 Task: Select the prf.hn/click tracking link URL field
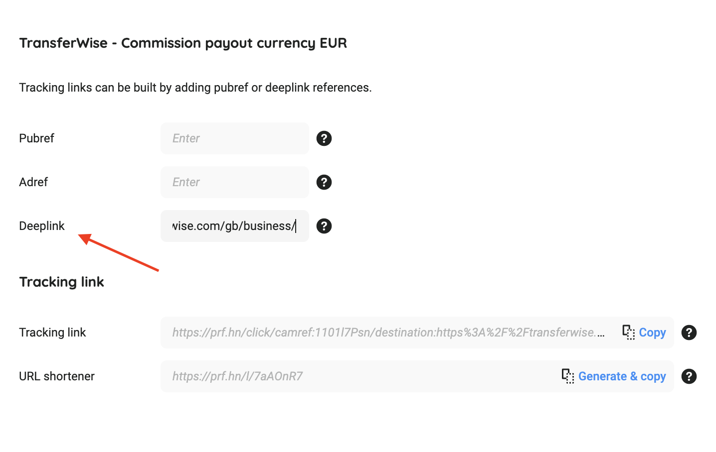[x=389, y=333]
